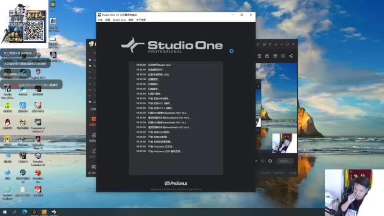
Task: Click the download arrow icon in streaming sidebar
Action: [x=94, y=151]
